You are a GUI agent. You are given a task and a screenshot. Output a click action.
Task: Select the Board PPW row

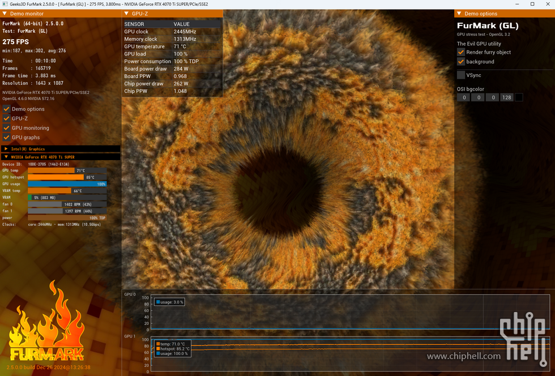coord(172,76)
